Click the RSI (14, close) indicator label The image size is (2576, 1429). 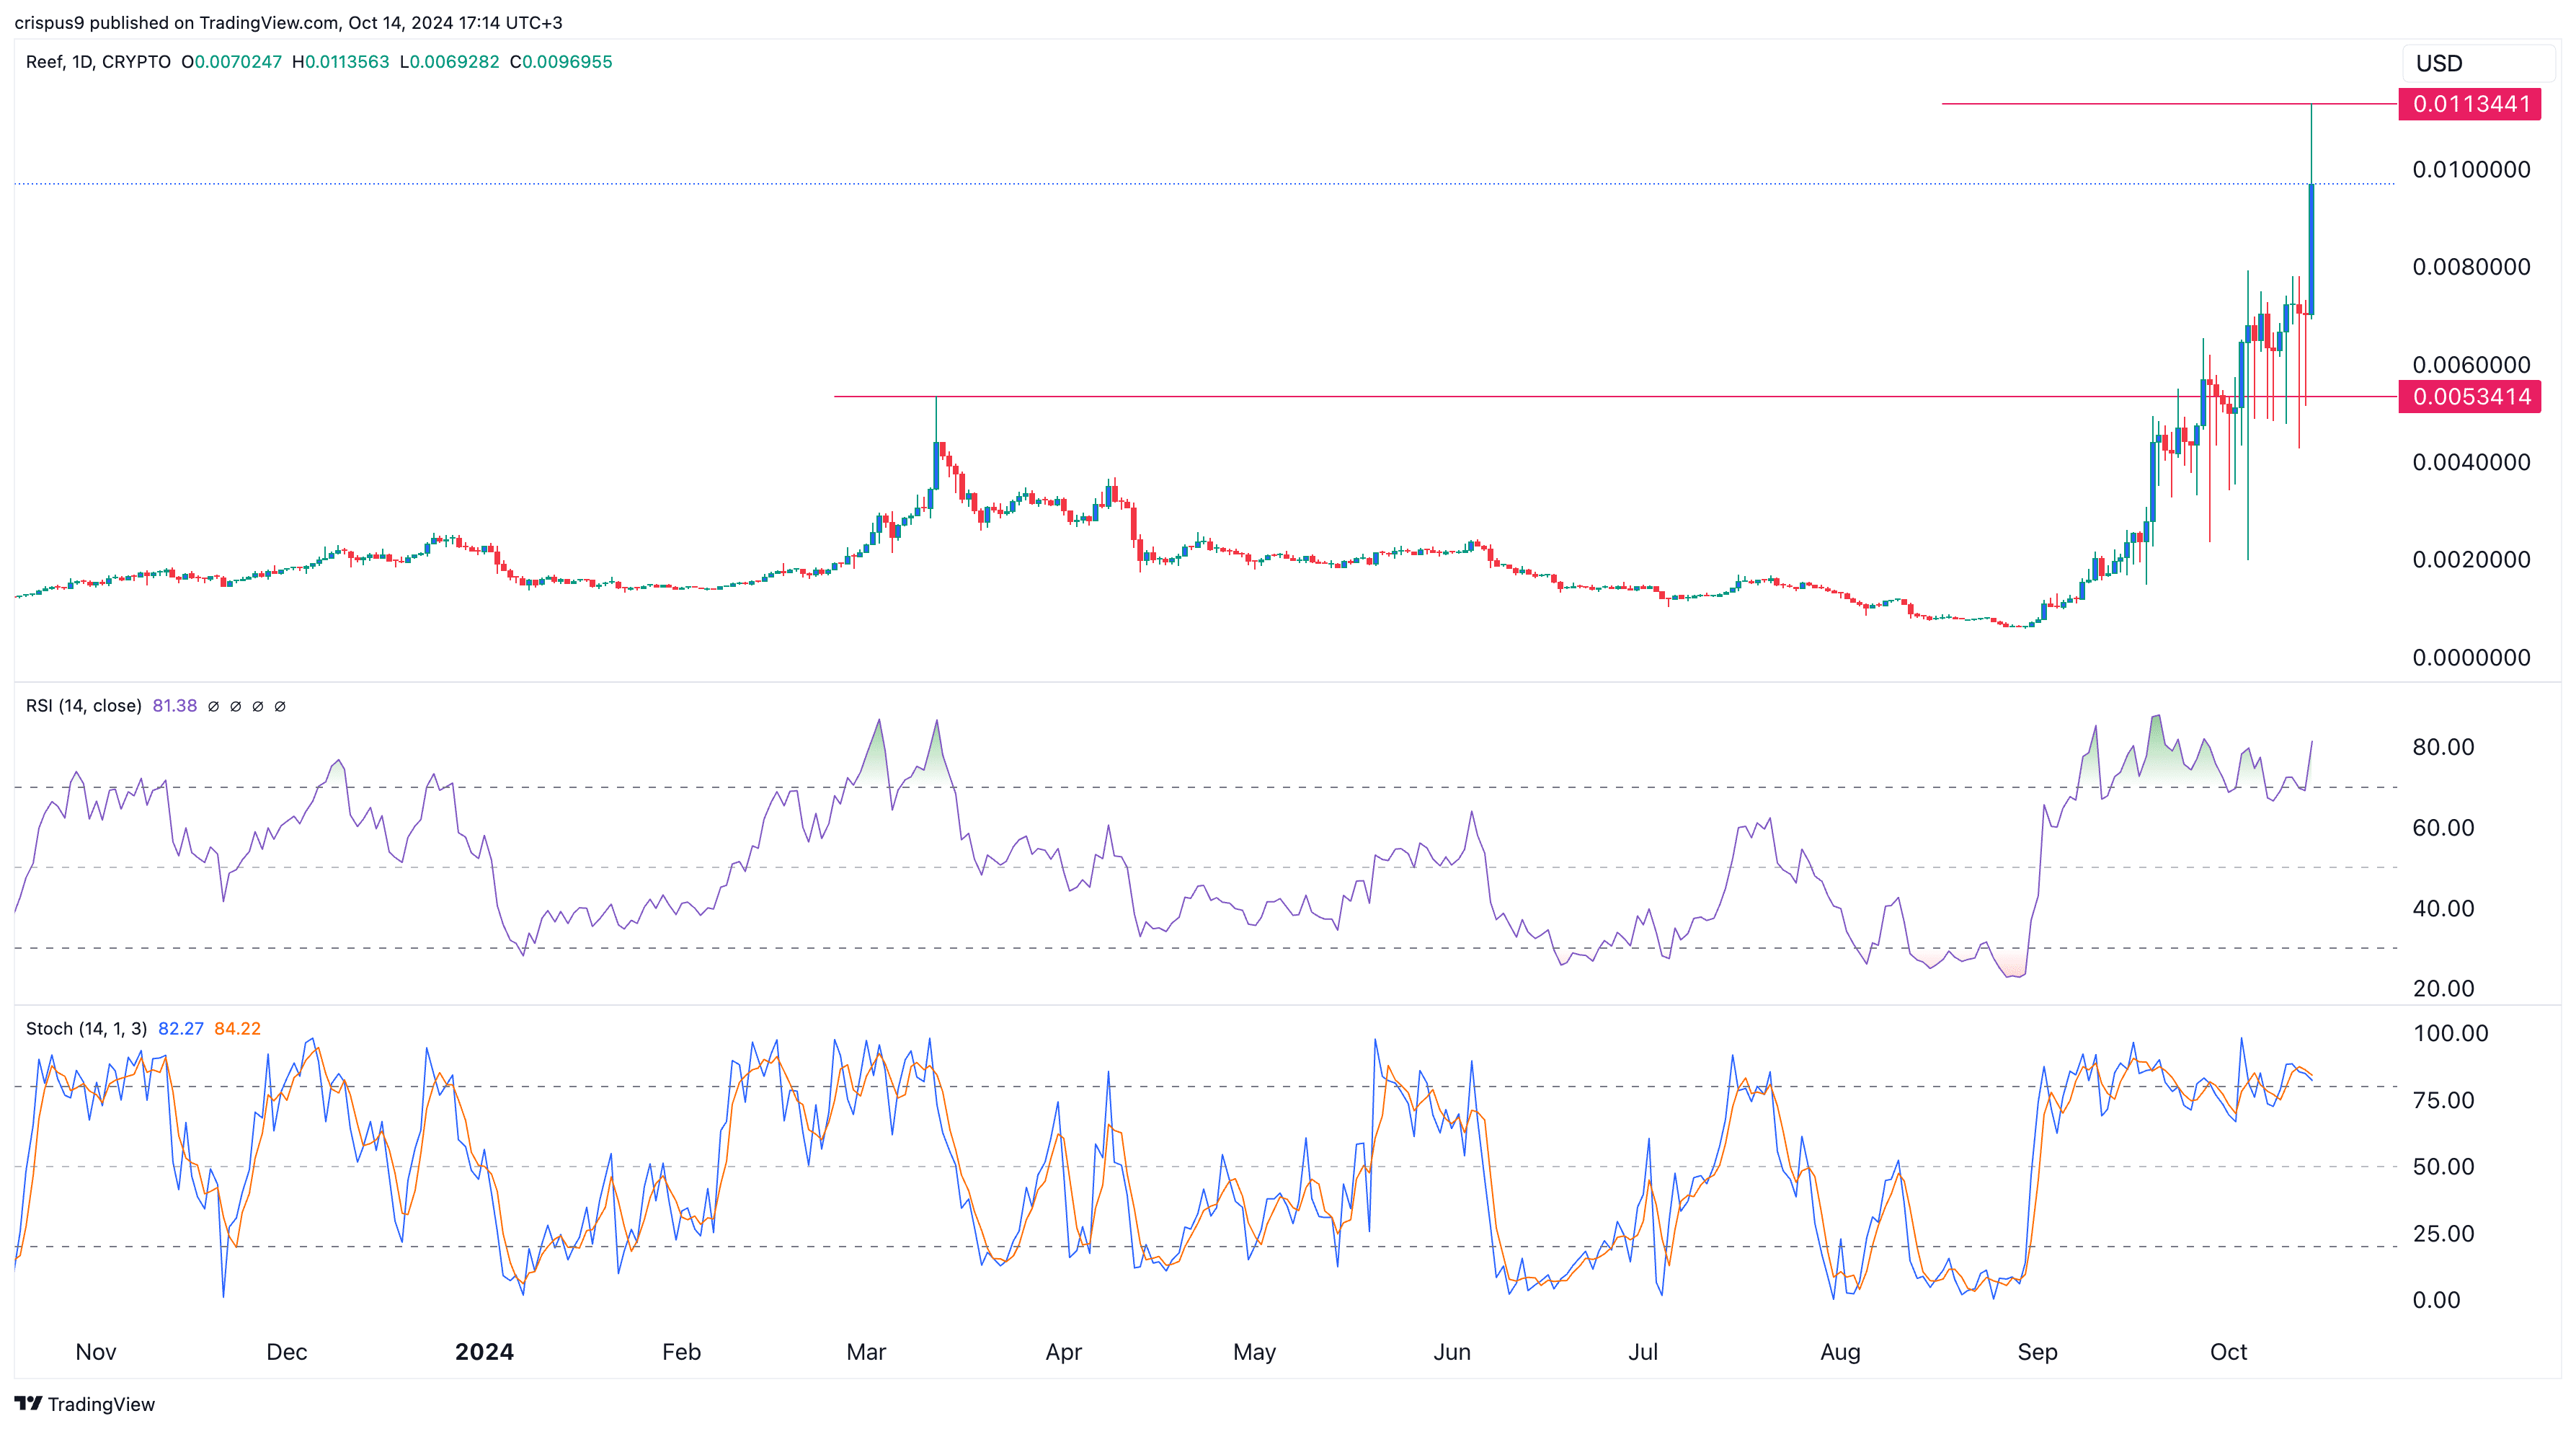coord(83,706)
